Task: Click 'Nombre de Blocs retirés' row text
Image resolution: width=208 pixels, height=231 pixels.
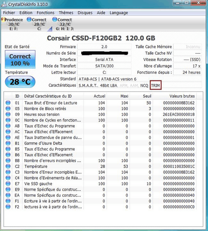Action: (45, 109)
